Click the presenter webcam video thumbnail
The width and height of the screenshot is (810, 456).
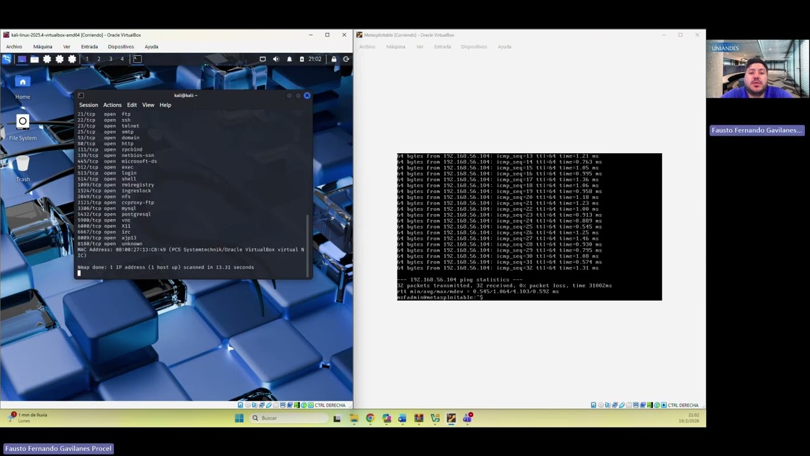pos(757,70)
